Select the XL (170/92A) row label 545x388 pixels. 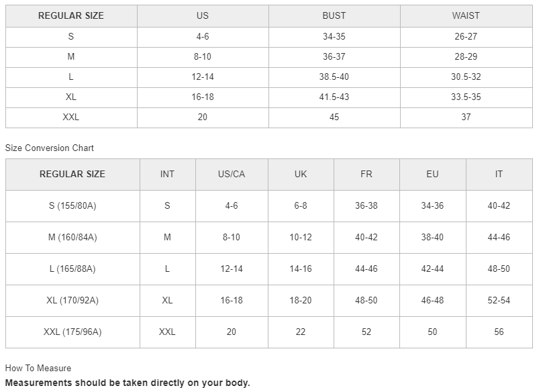pyautogui.click(x=72, y=300)
